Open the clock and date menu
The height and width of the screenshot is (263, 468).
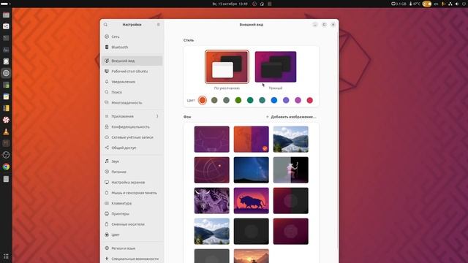pos(230,4)
